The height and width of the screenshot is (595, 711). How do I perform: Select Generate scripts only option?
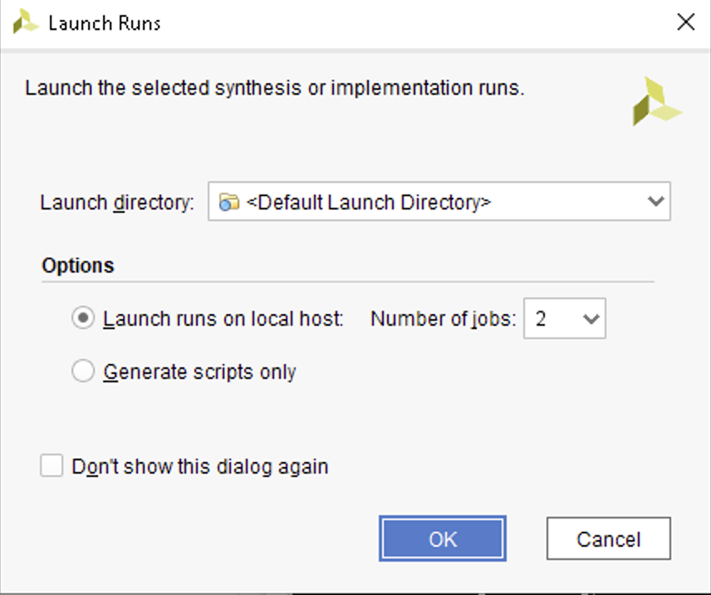(x=83, y=371)
